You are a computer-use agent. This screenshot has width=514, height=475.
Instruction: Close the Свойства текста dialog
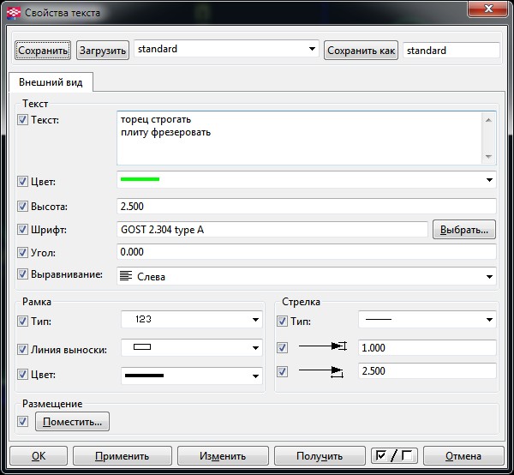pos(488,9)
